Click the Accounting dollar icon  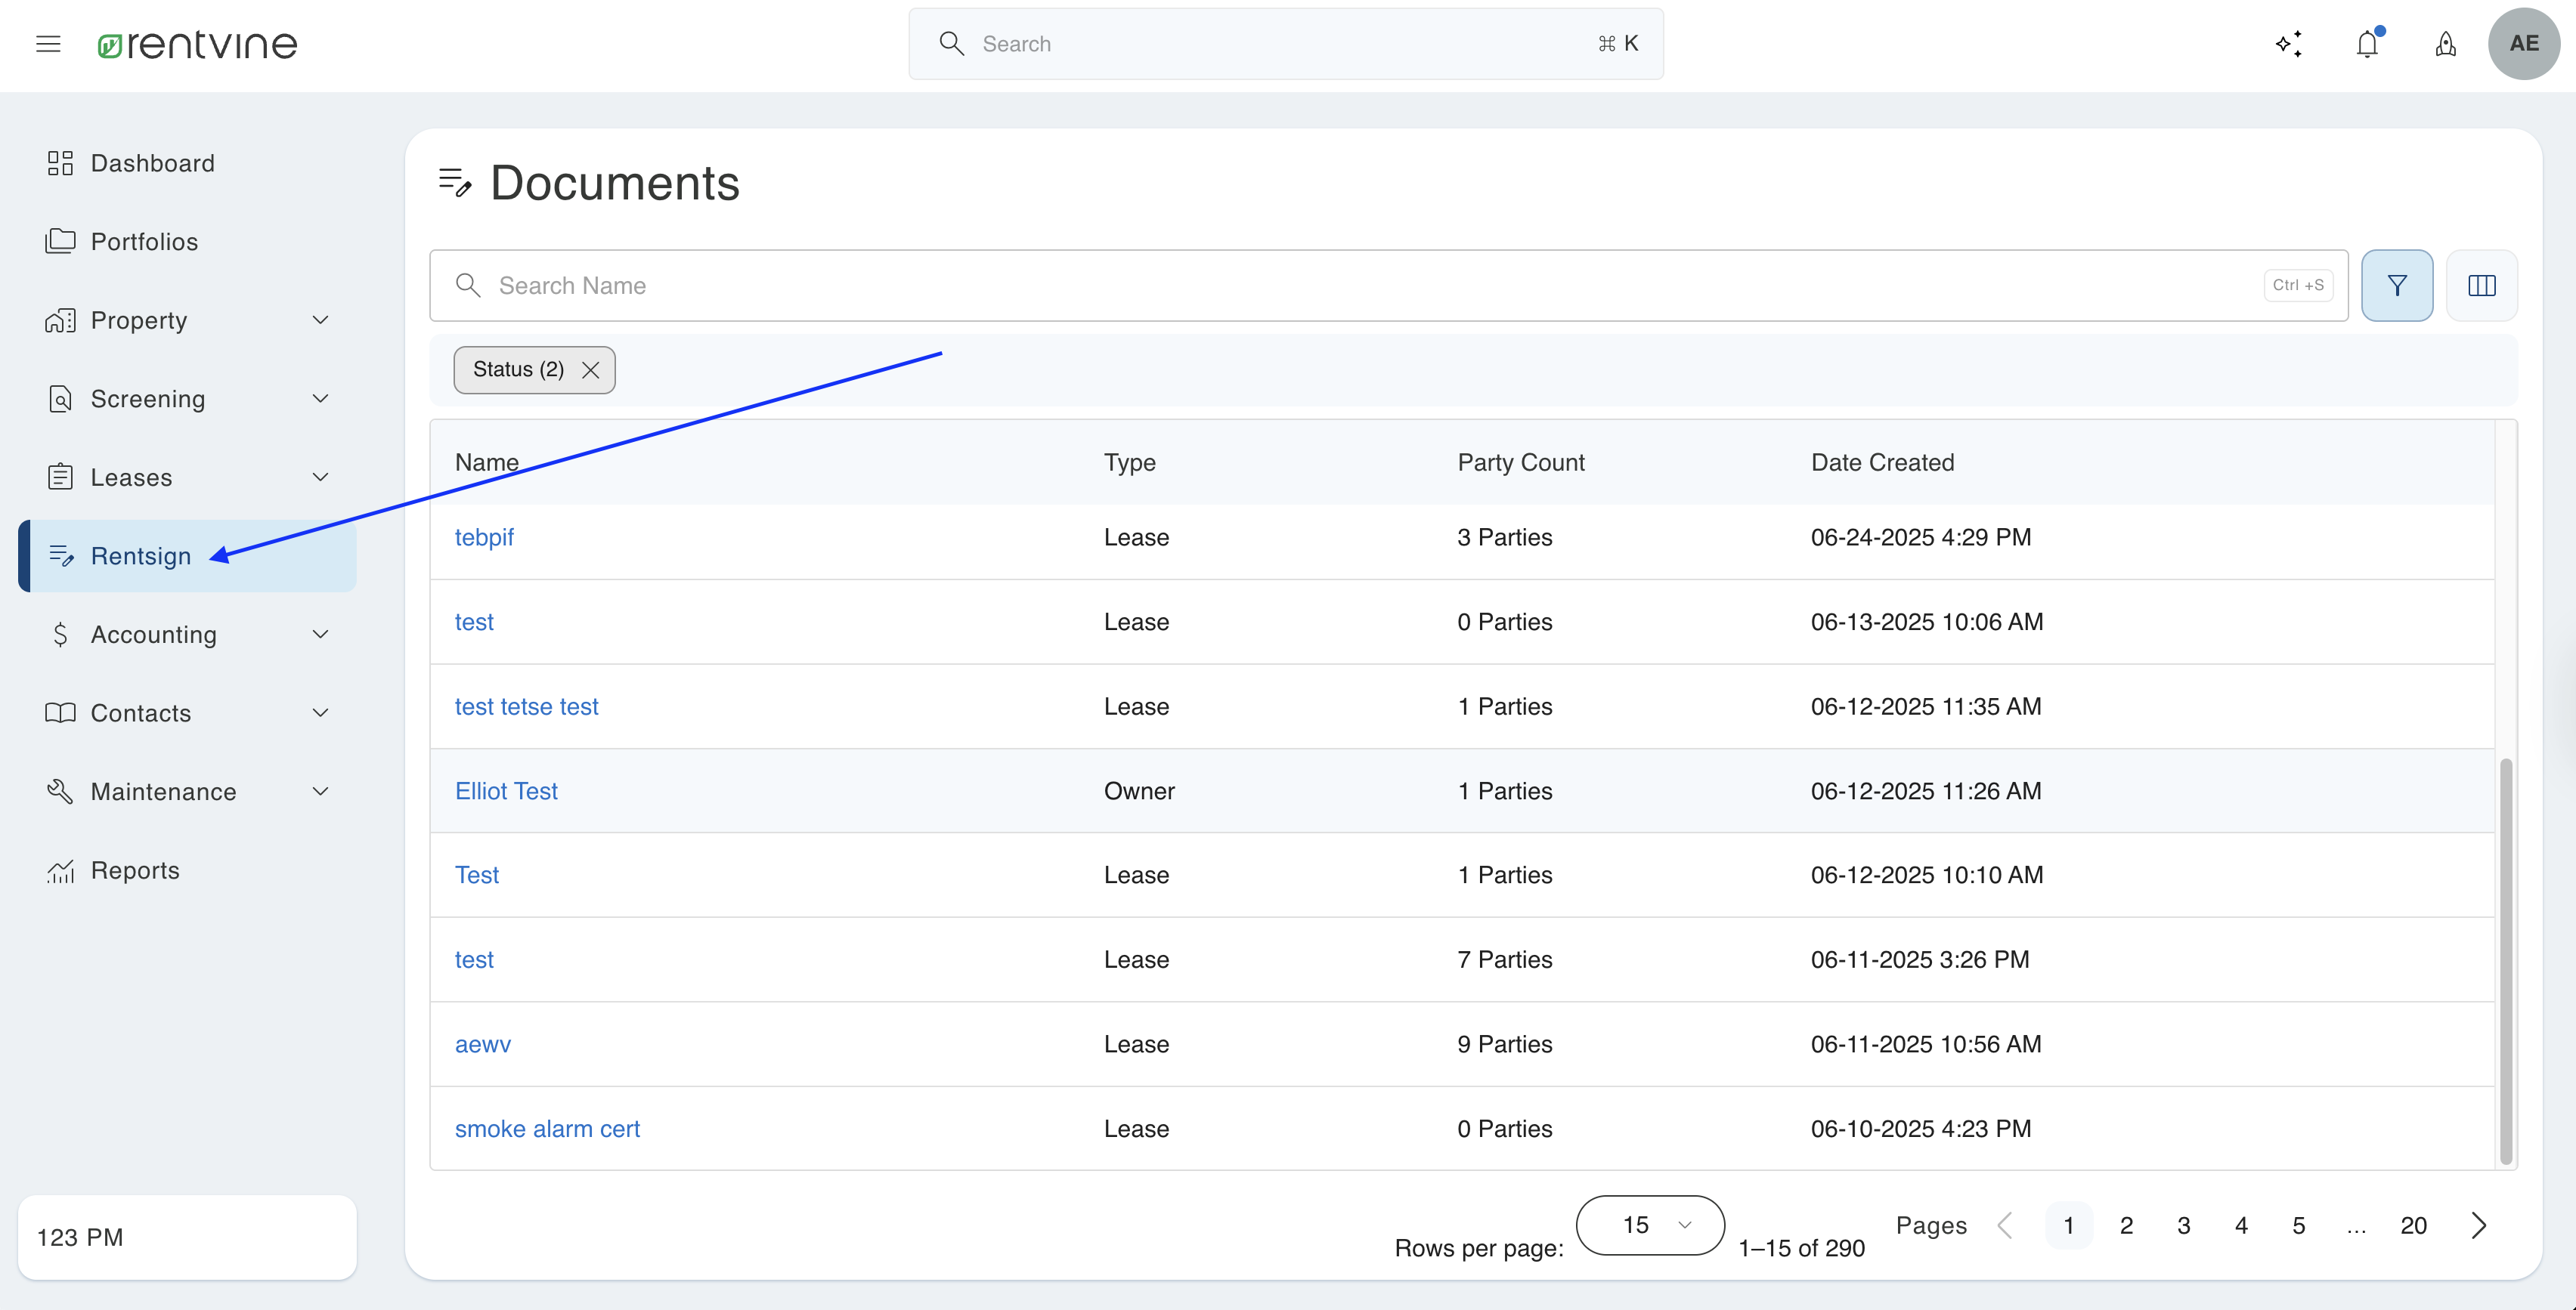(60, 635)
